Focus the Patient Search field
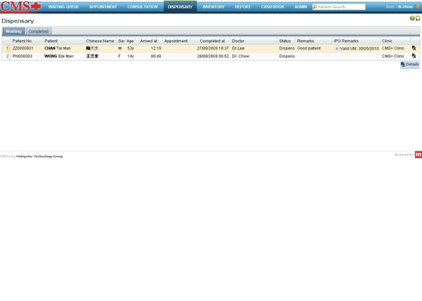The image size is (422, 301). pos(341,7)
